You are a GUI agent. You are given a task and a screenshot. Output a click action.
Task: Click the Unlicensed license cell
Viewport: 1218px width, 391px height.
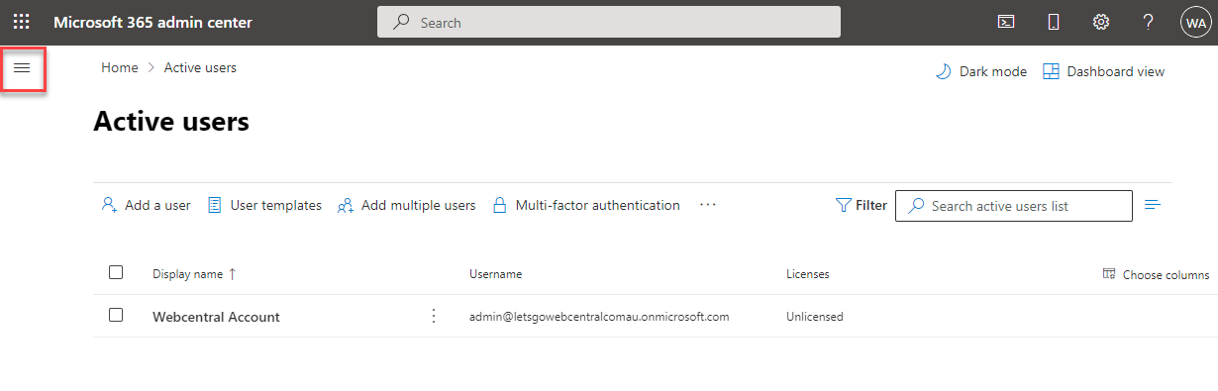[815, 317]
